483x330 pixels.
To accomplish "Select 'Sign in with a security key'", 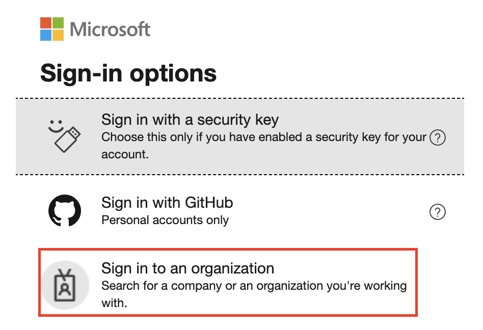I will tap(190, 120).
